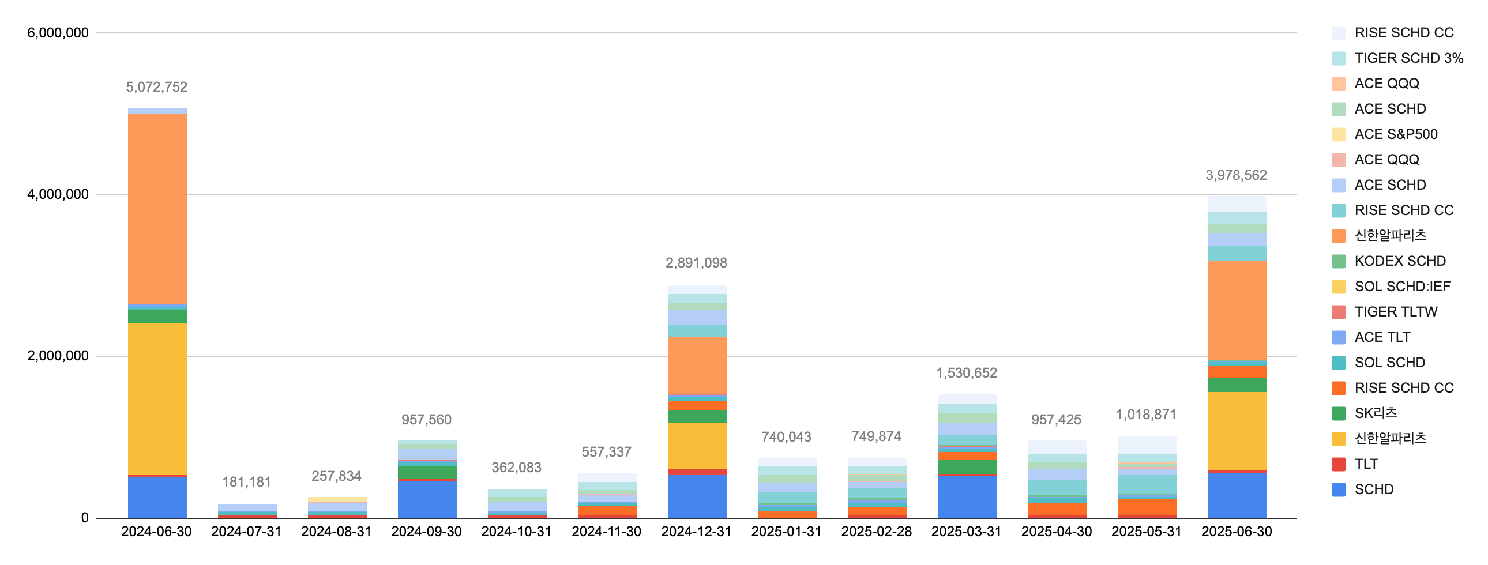This screenshot has height=565, width=1488.
Task: Select the 6,000,000 y-axis label
Action: pos(58,33)
